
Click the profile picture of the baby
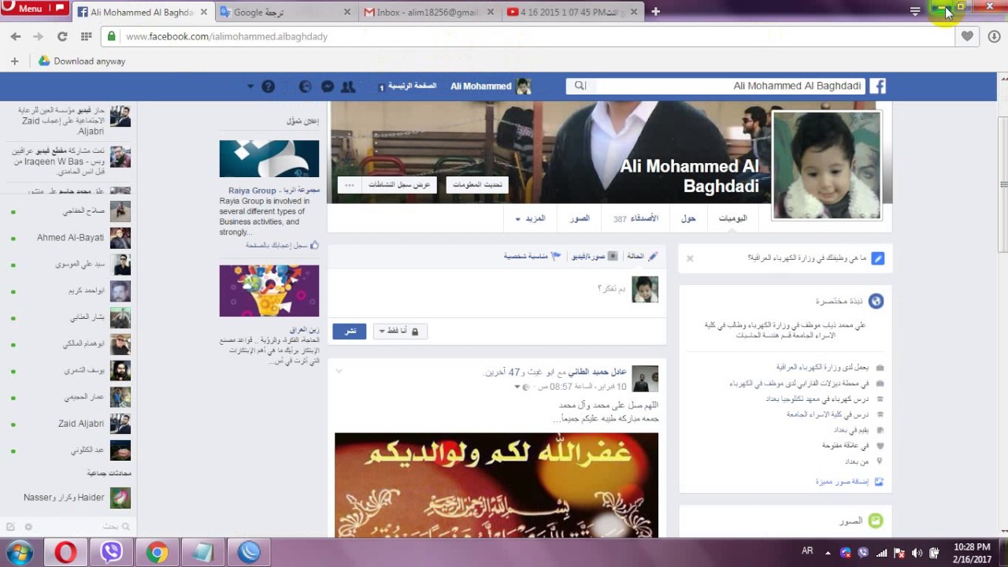(x=827, y=165)
